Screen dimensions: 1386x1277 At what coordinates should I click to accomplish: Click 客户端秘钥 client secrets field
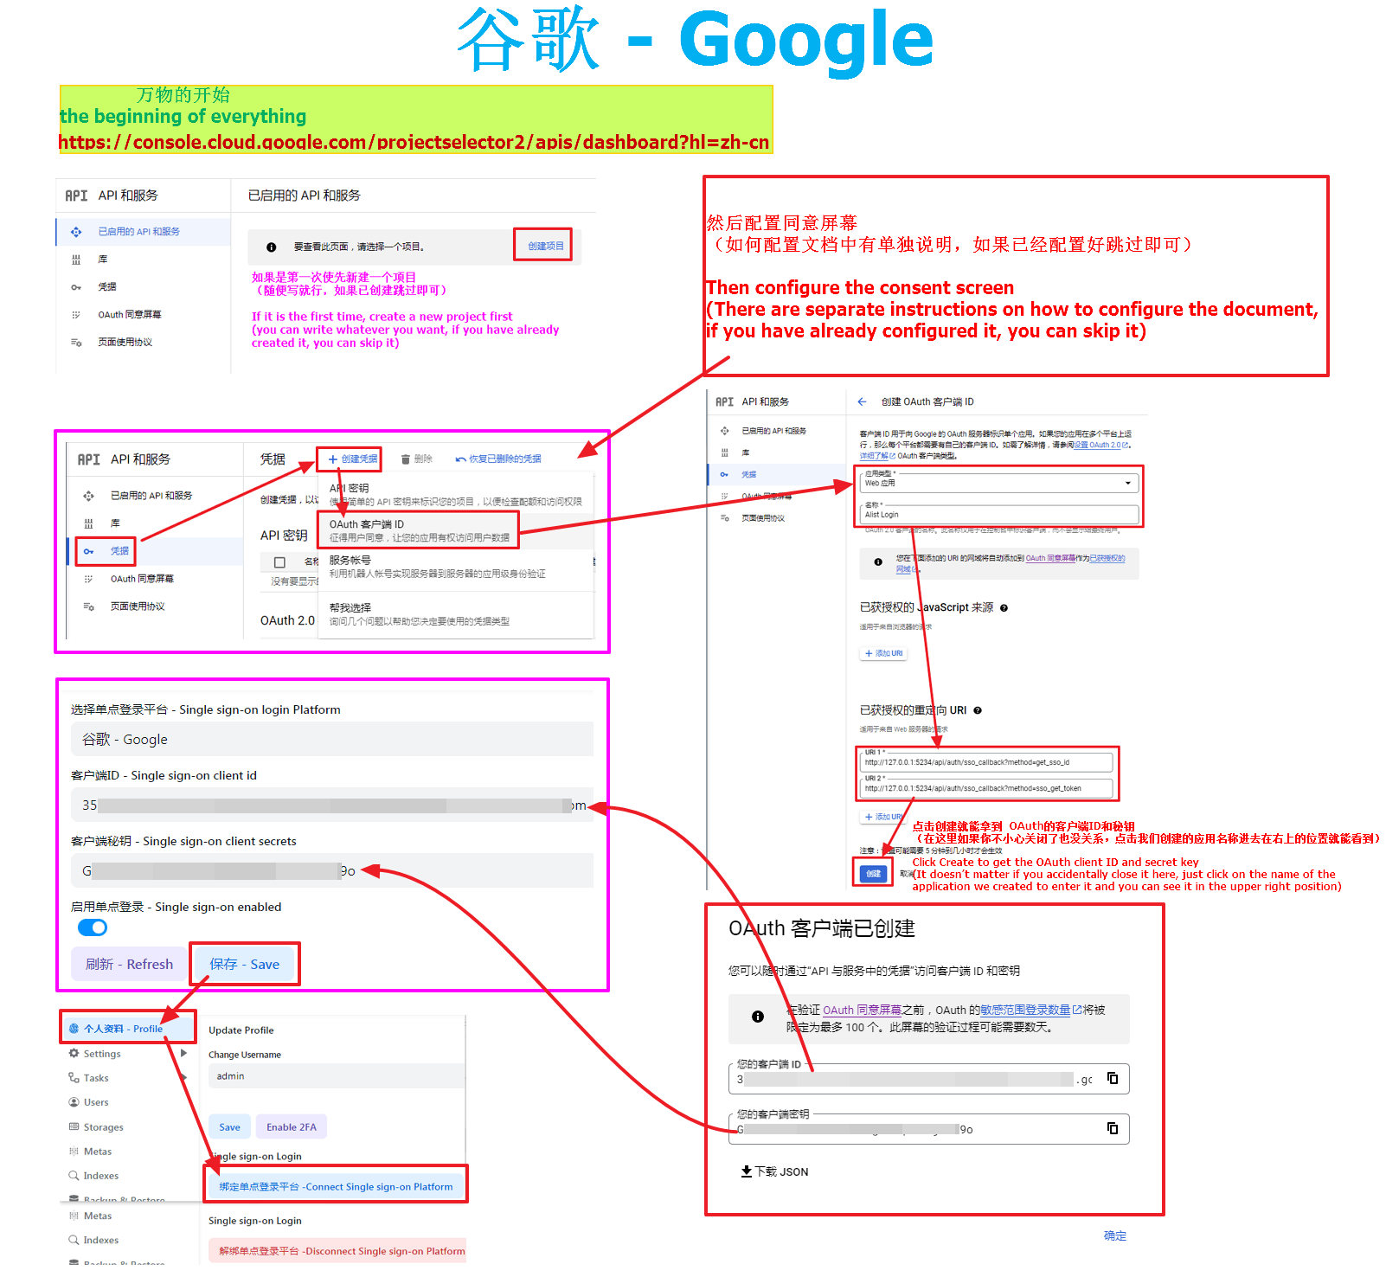pos(332,870)
